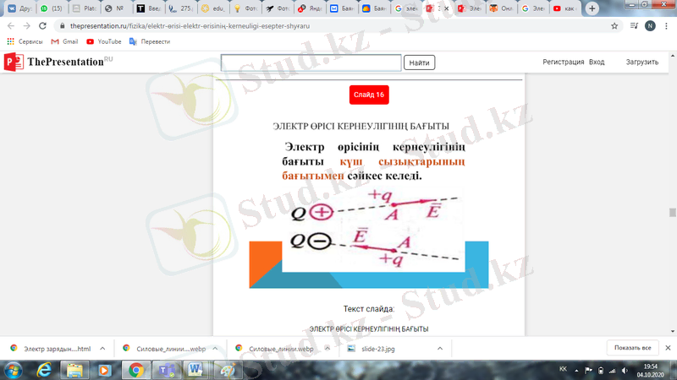The image size is (677, 380).
Task: Open the Windows Start menu
Action: [14, 371]
